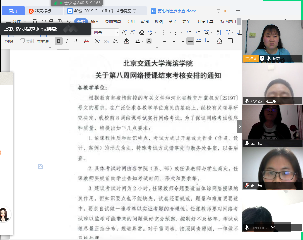Apply superscript X² formatting
Screen dimensions: 303x240
tap(98, 41)
